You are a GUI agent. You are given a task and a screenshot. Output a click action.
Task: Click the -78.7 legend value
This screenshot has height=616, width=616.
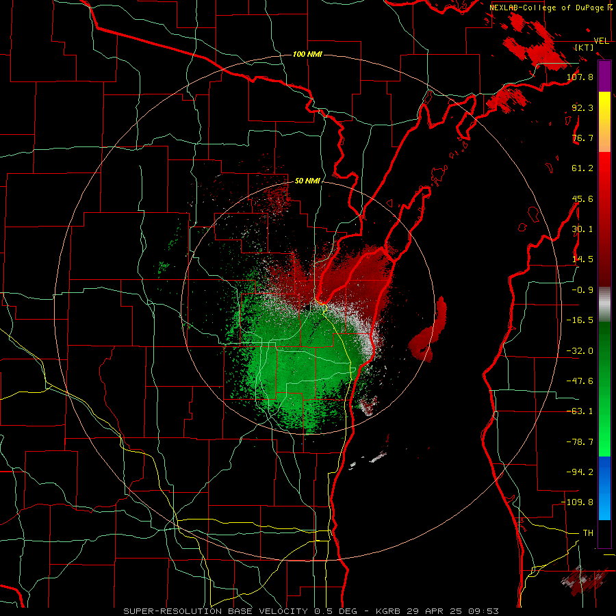pos(580,442)
